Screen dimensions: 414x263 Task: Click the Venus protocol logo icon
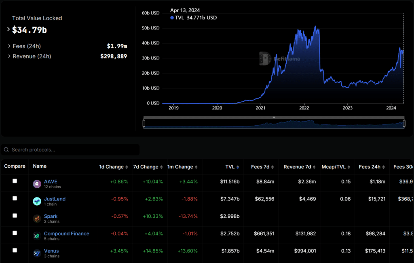pos(37,253)
